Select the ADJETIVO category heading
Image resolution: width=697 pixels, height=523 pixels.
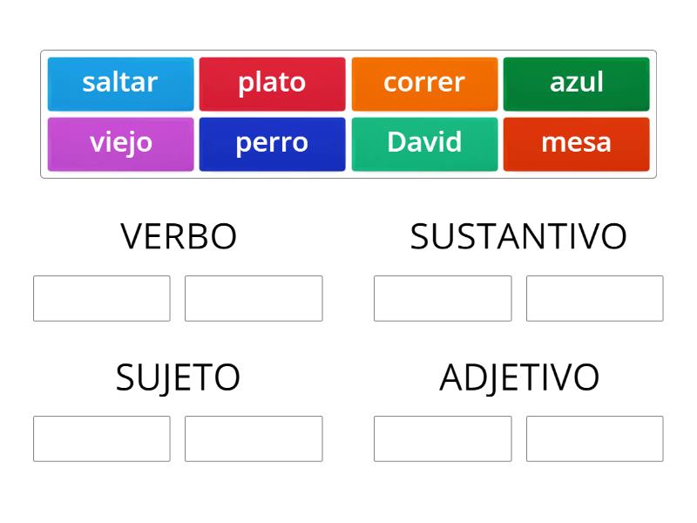point(520,377)
